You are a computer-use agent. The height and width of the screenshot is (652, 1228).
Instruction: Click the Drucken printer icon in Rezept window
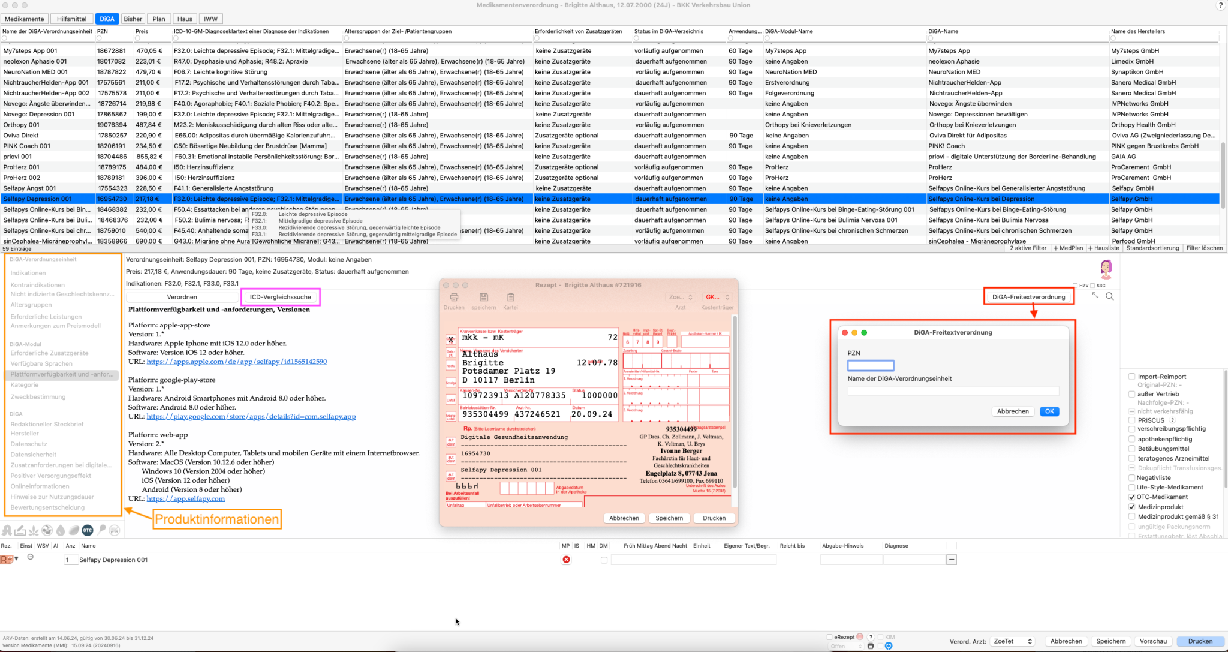[x=454, y=297]
